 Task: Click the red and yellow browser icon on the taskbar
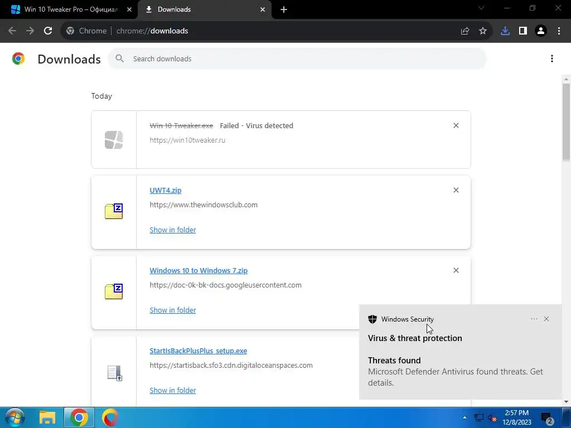click(110, 417)
